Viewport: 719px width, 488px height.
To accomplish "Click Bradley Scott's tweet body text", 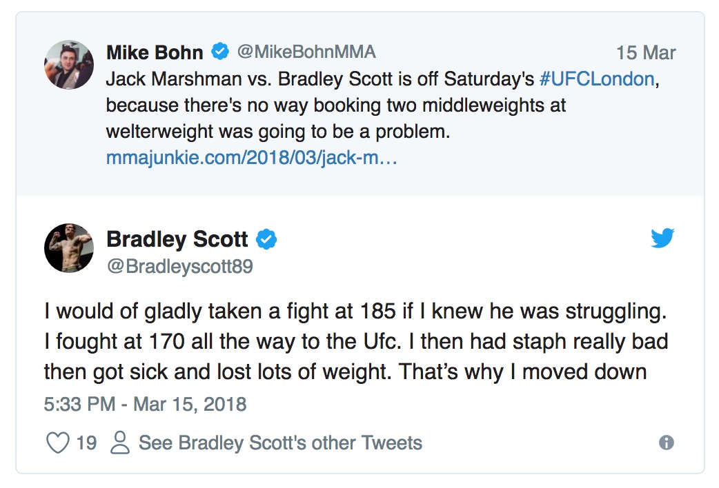I will coord(356,342).
